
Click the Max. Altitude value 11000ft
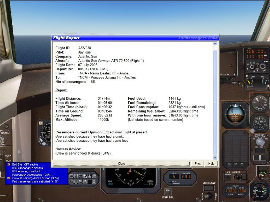(103, 120)
